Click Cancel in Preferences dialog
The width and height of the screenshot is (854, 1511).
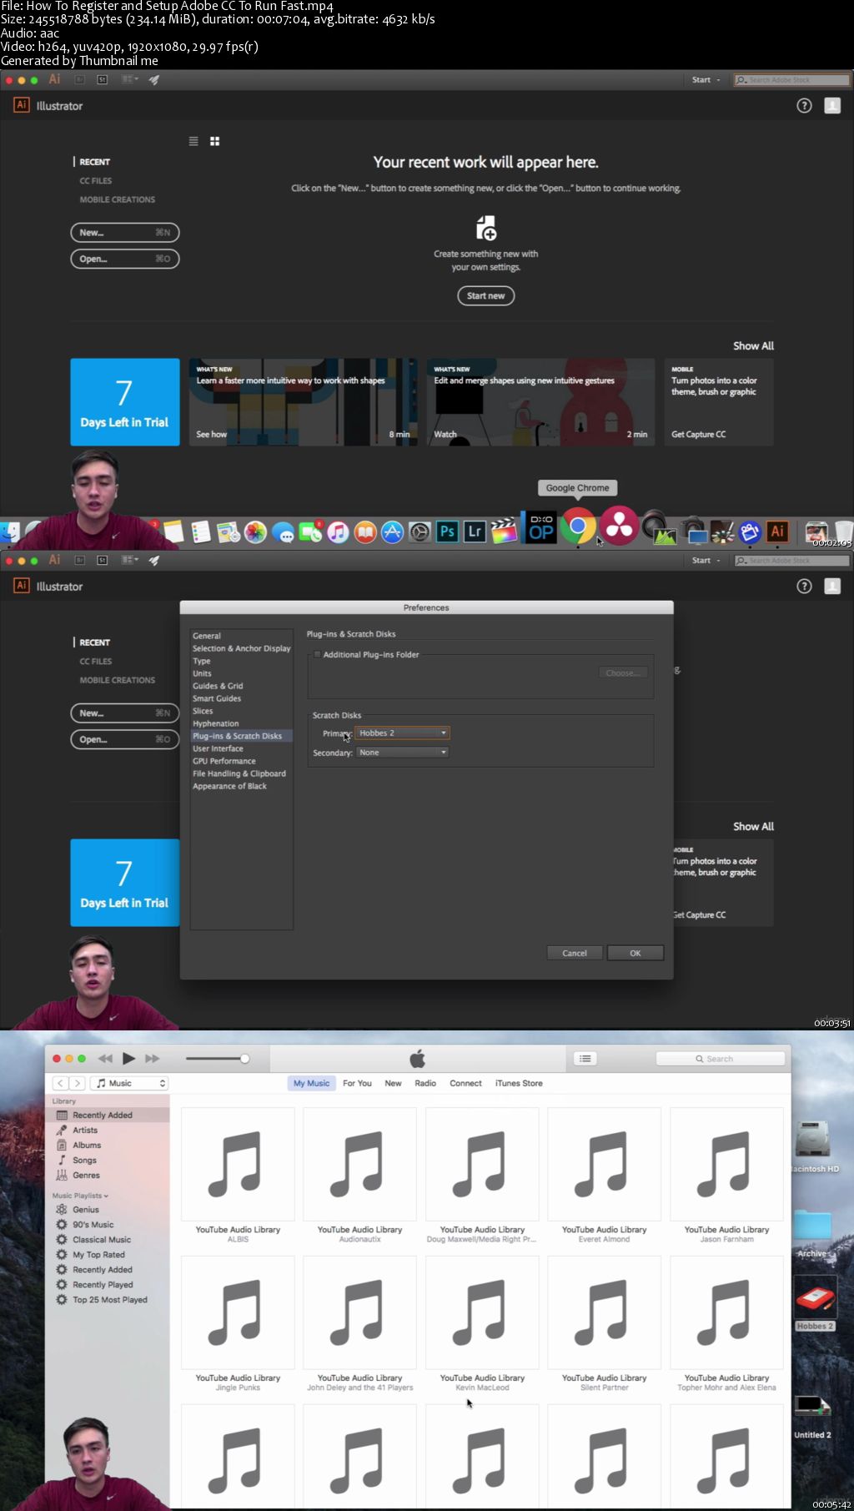[575, 953]
